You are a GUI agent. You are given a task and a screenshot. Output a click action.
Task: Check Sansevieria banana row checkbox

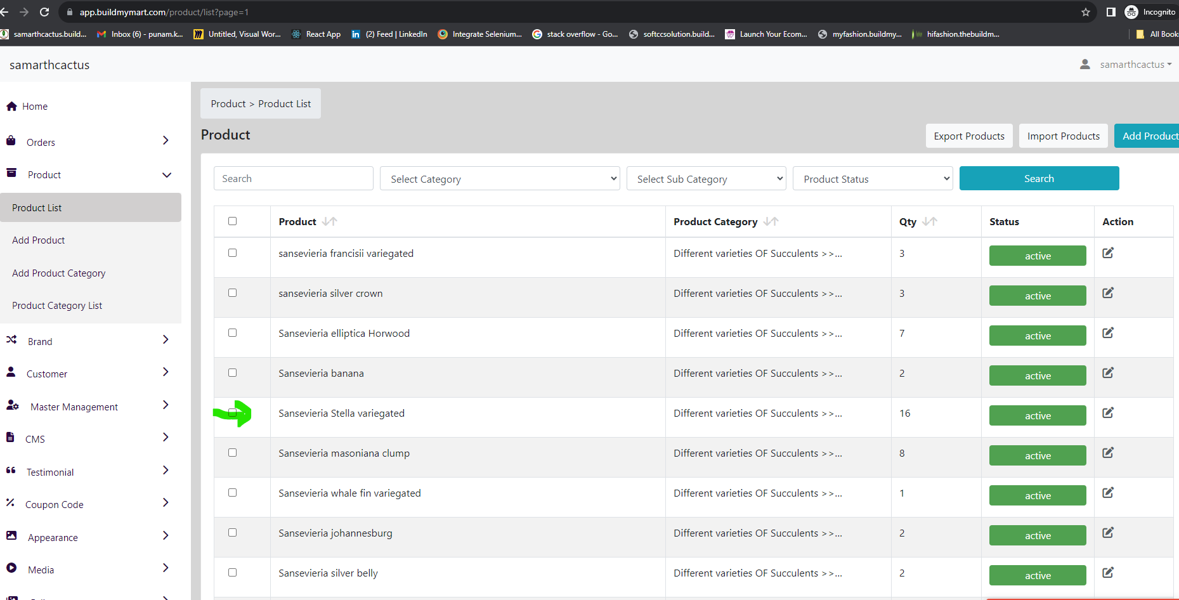click(233, 373)
